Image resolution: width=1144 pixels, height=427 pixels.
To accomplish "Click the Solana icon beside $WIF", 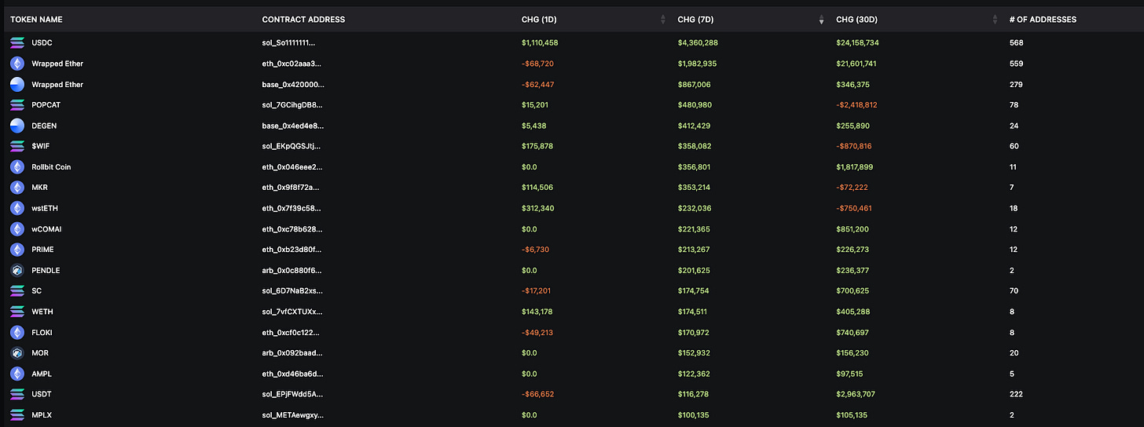I will pyautogui.click(x=17, y=146).
